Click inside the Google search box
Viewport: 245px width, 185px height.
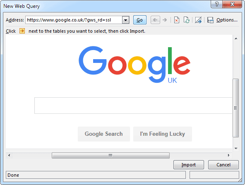(x=133, y=106)
